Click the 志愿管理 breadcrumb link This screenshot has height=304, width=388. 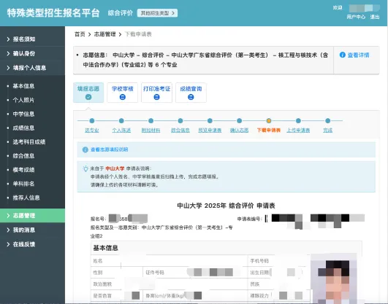pos(104,34)
